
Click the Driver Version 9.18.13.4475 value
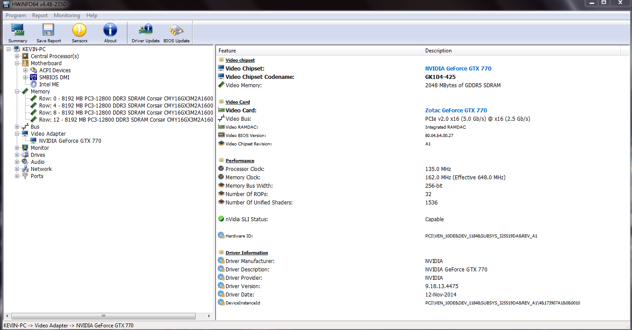click(x=442, y=286)
